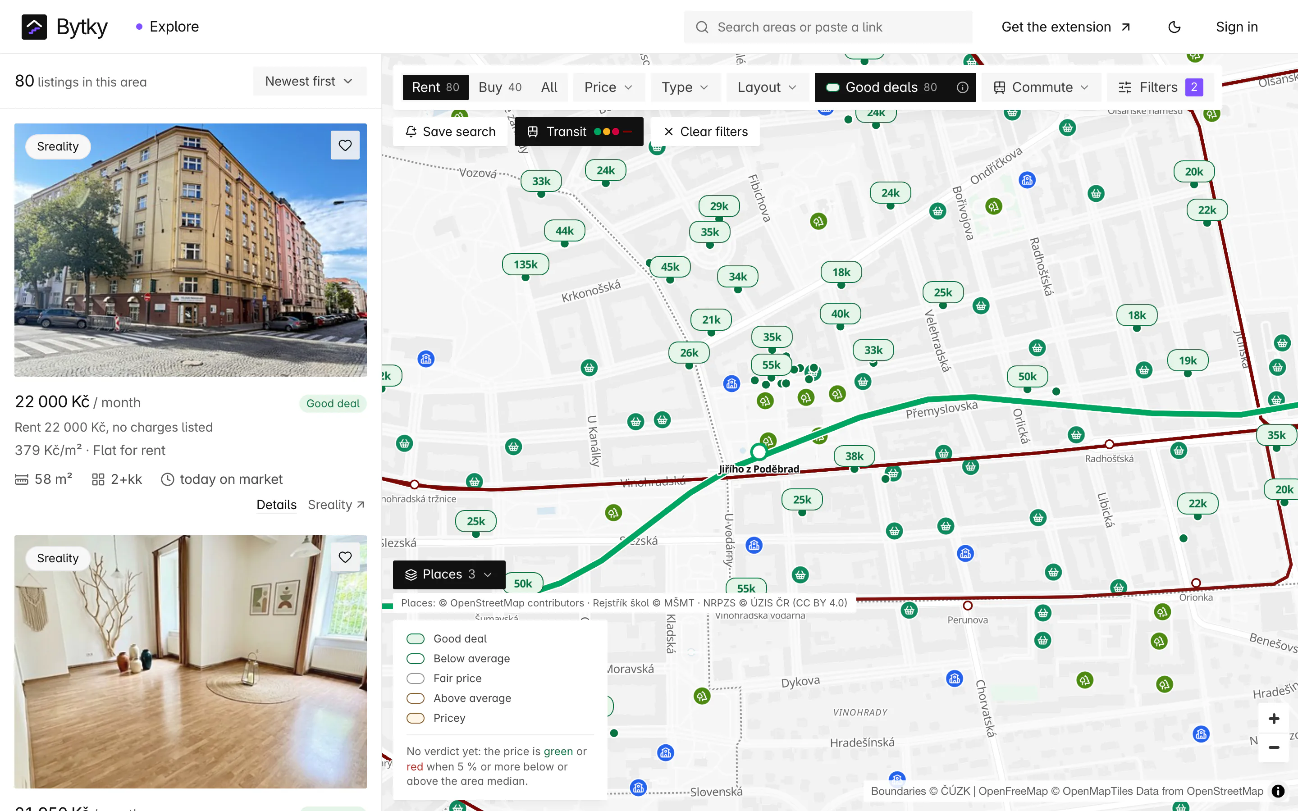Select the 29k price marker

pyautogui.click(x=719, y=206)
